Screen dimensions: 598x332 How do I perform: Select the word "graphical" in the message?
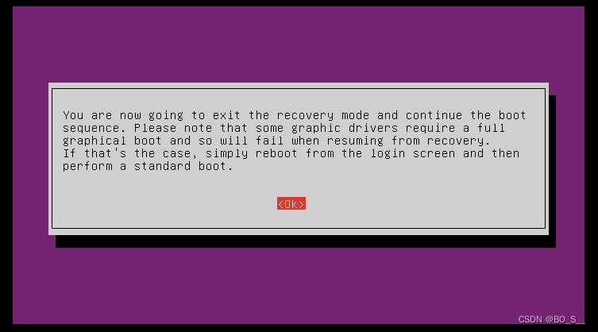(95, 141)
